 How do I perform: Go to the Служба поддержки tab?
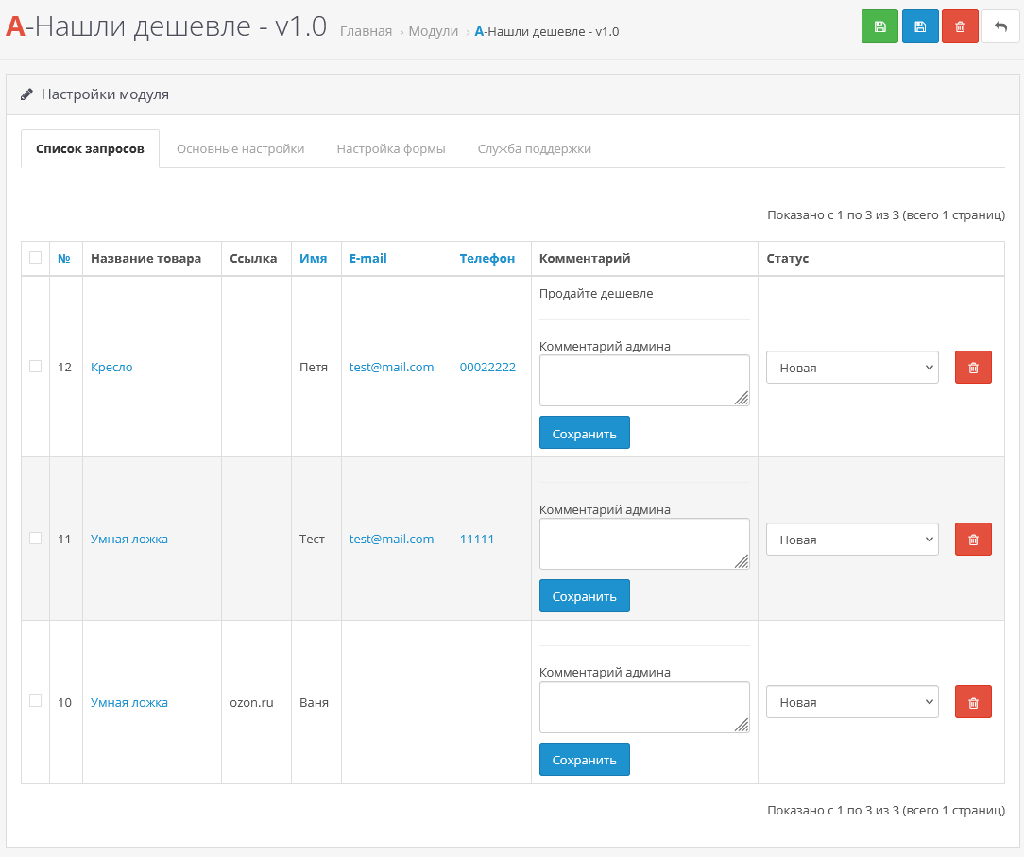tap(534, 149)
